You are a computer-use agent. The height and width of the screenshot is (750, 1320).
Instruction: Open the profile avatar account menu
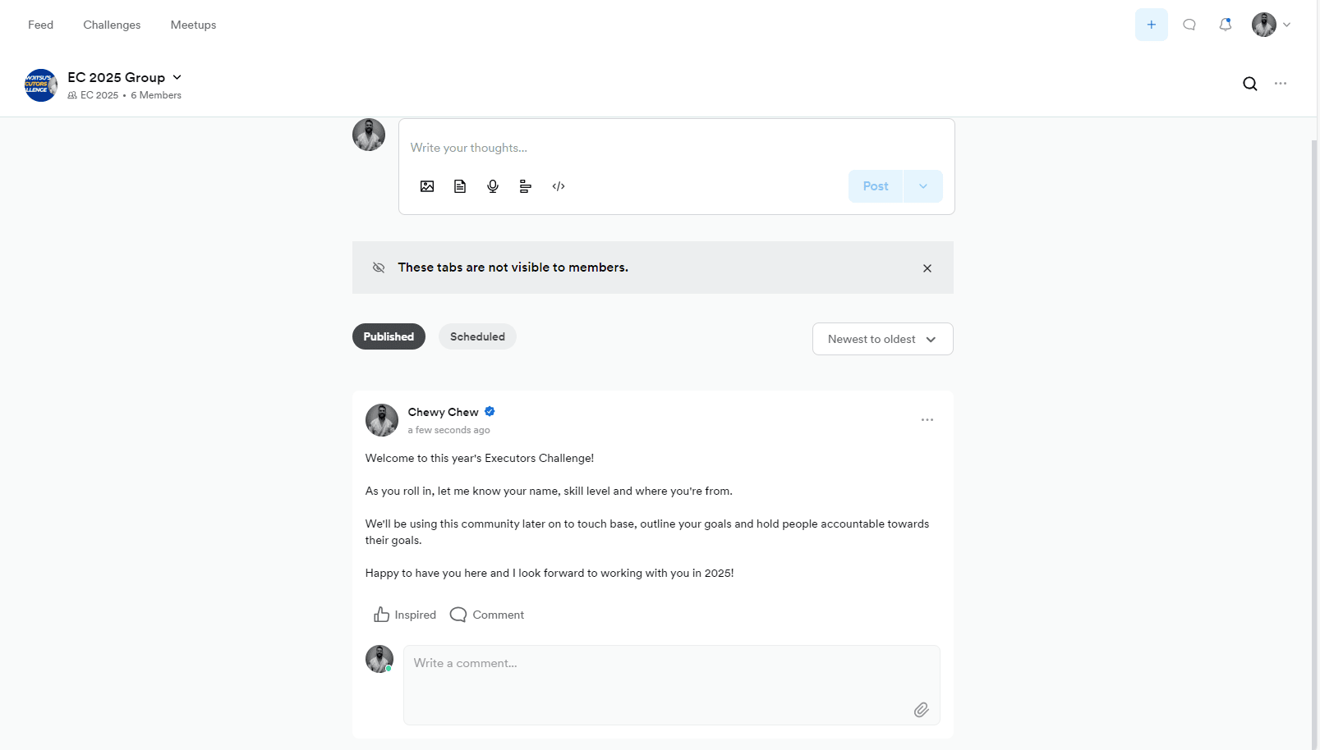tap(1272, 25)
